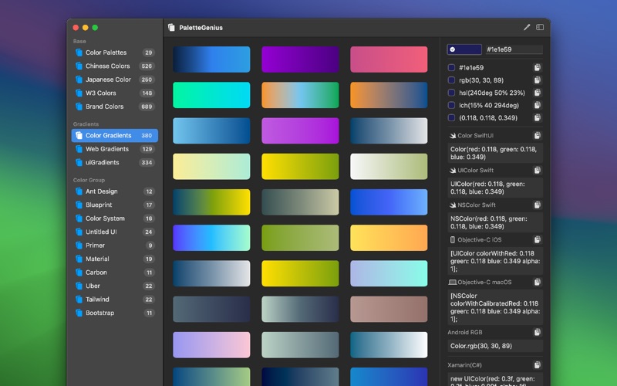
Task: Copy the rgb(30, 30, 89) value
Action: point(537,80)
